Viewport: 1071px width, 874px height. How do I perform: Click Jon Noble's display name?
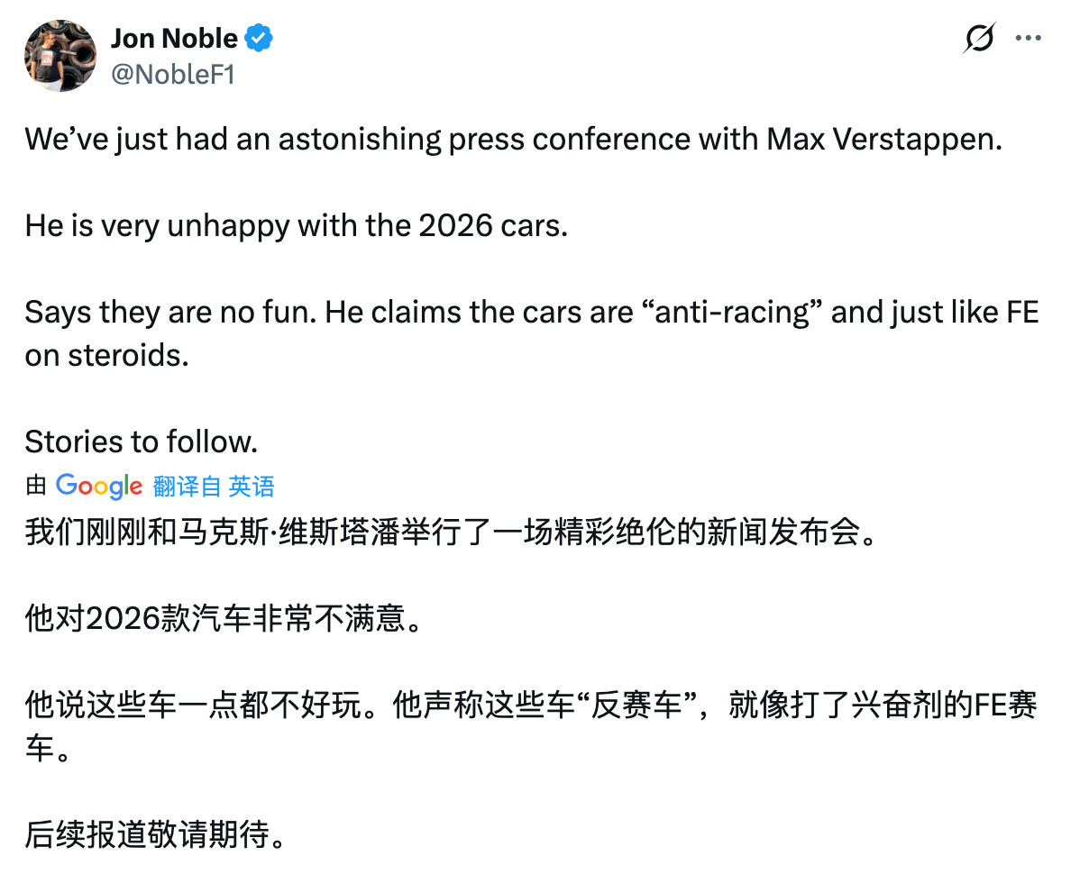(173, 38)
